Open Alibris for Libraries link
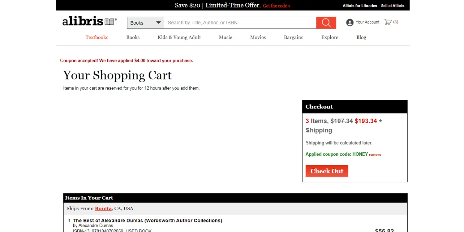 click(360, 6)
